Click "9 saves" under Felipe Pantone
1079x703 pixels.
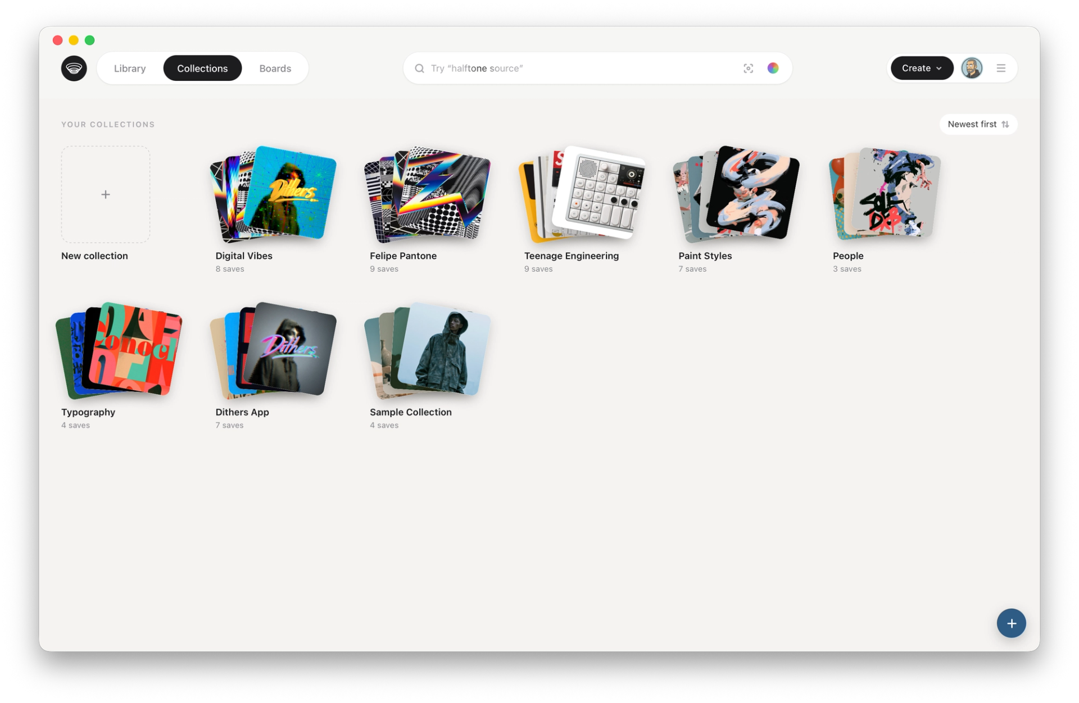[x=384, y=269]
